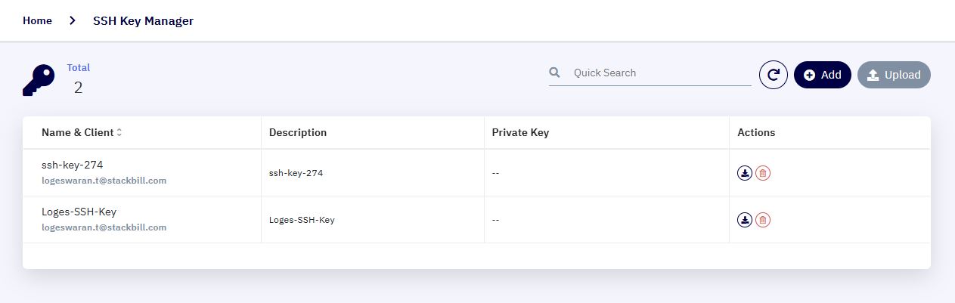Select the Loges-SSH-Key name
Screen dimensions: 955x303
pos(79,212)
